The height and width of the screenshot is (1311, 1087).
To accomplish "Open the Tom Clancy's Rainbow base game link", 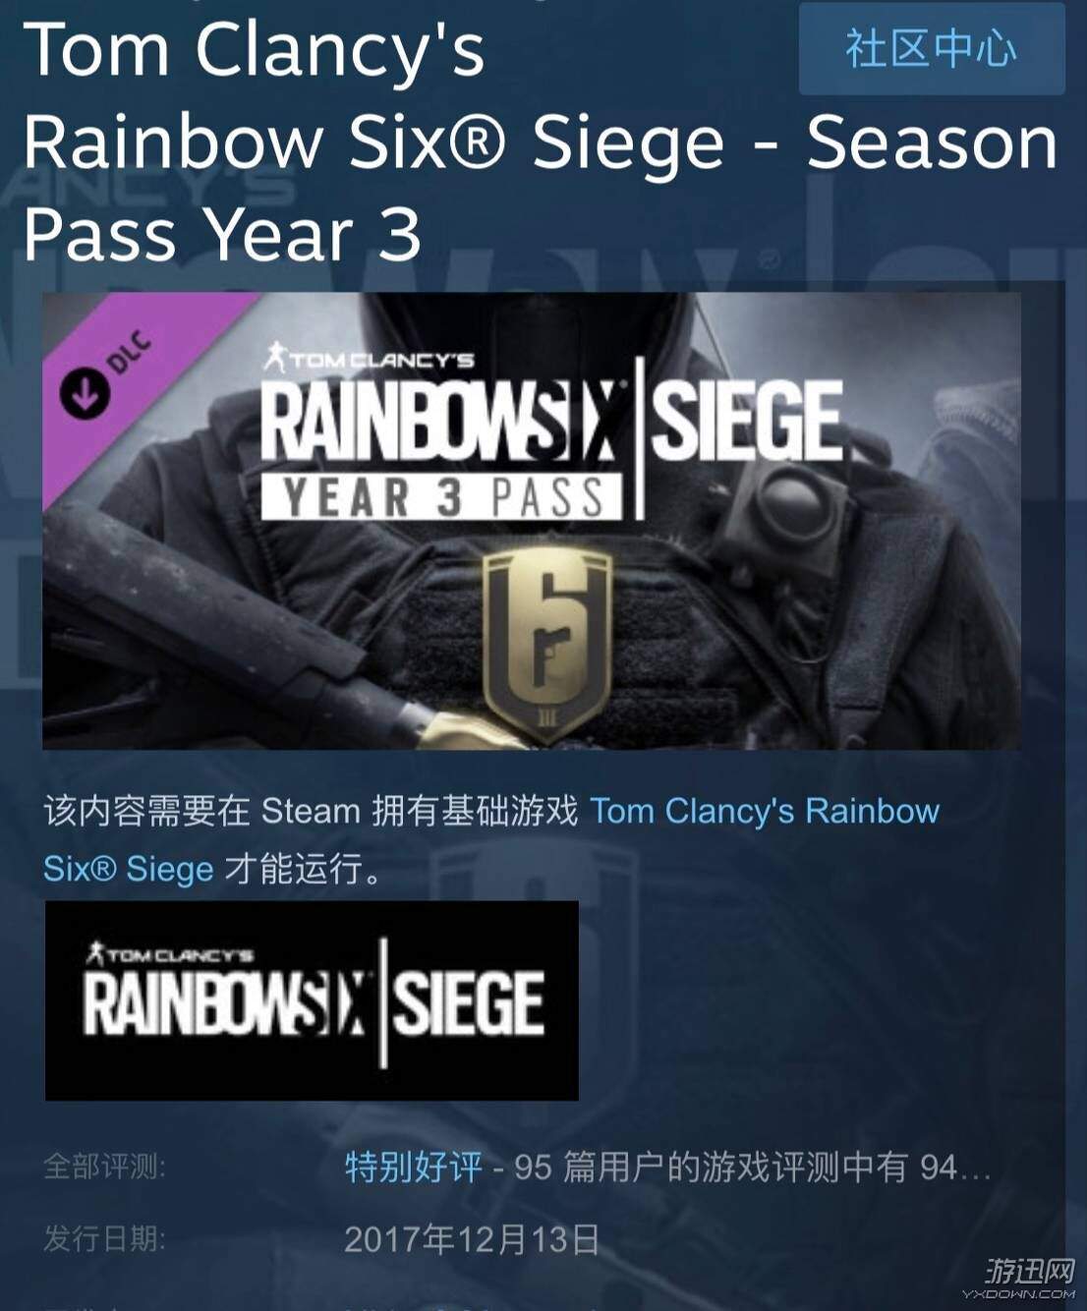I will tap(765, 811).
